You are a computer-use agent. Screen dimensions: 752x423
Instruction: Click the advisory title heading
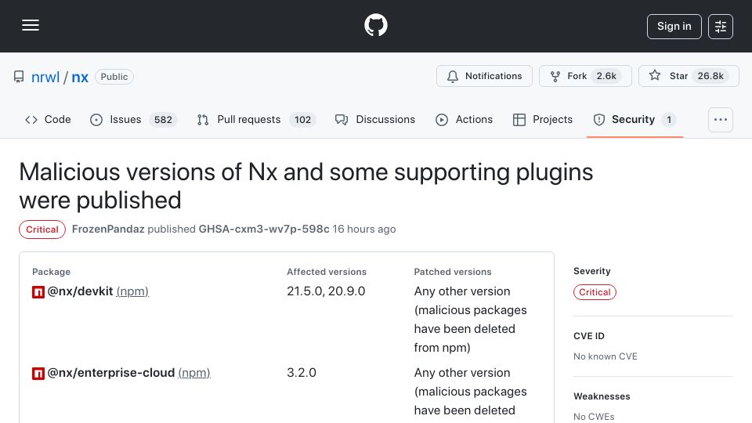point(306,186)
